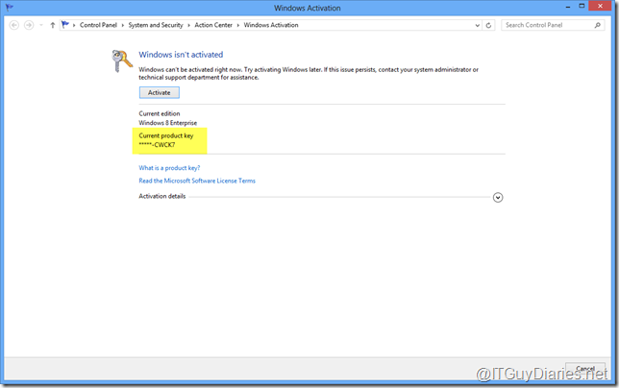The image size is (619, 388).
Task: Click the 'Windows isn't activated' heading
Action: (x=181, y=55)
